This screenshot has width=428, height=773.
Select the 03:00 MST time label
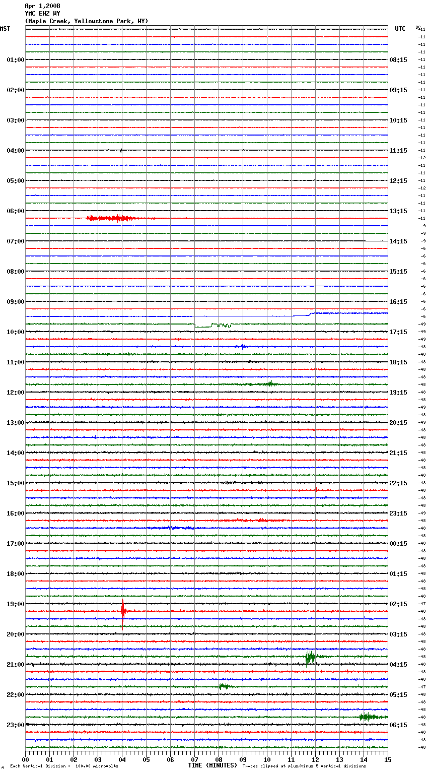[16, 120]
